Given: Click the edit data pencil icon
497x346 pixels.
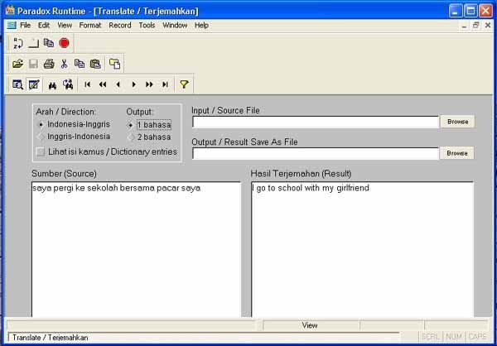Looking at the screenshot, I should click(34, 84).
